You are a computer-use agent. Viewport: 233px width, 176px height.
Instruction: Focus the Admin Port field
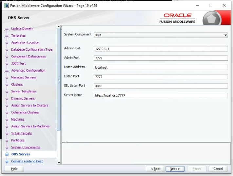(161, 58)
